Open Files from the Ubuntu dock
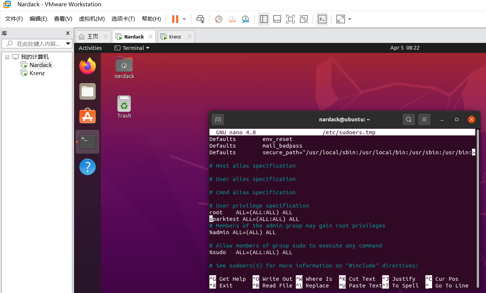 point(88,91)
